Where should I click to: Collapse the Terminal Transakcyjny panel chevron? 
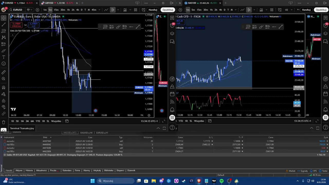158,128
